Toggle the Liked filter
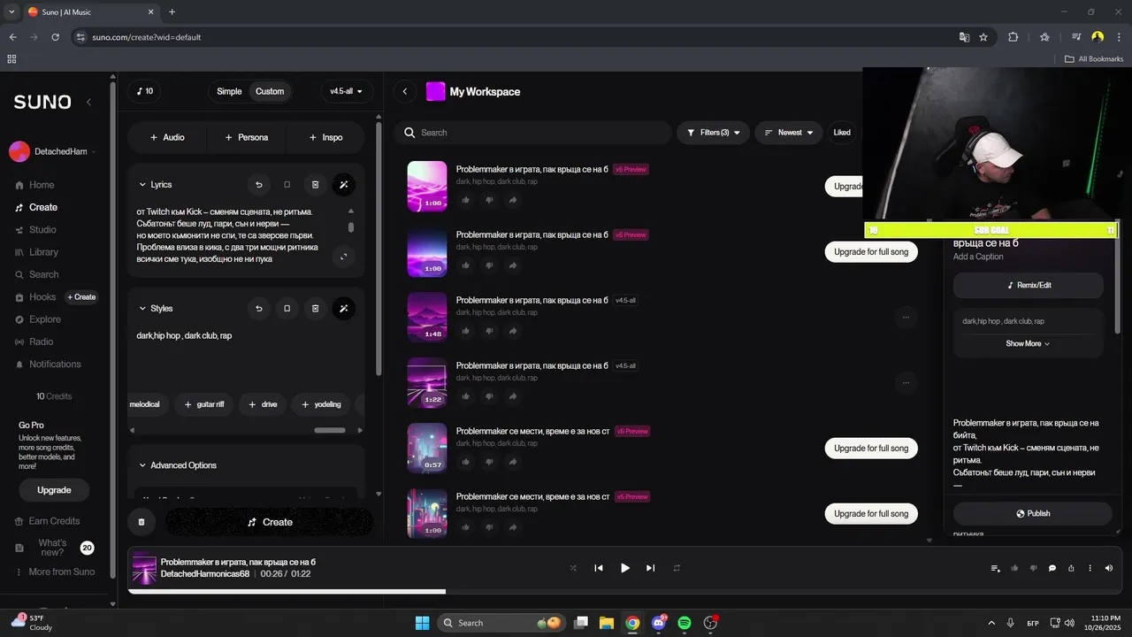The width and height of the screenshot is (1132, 637). click(842, 133)
